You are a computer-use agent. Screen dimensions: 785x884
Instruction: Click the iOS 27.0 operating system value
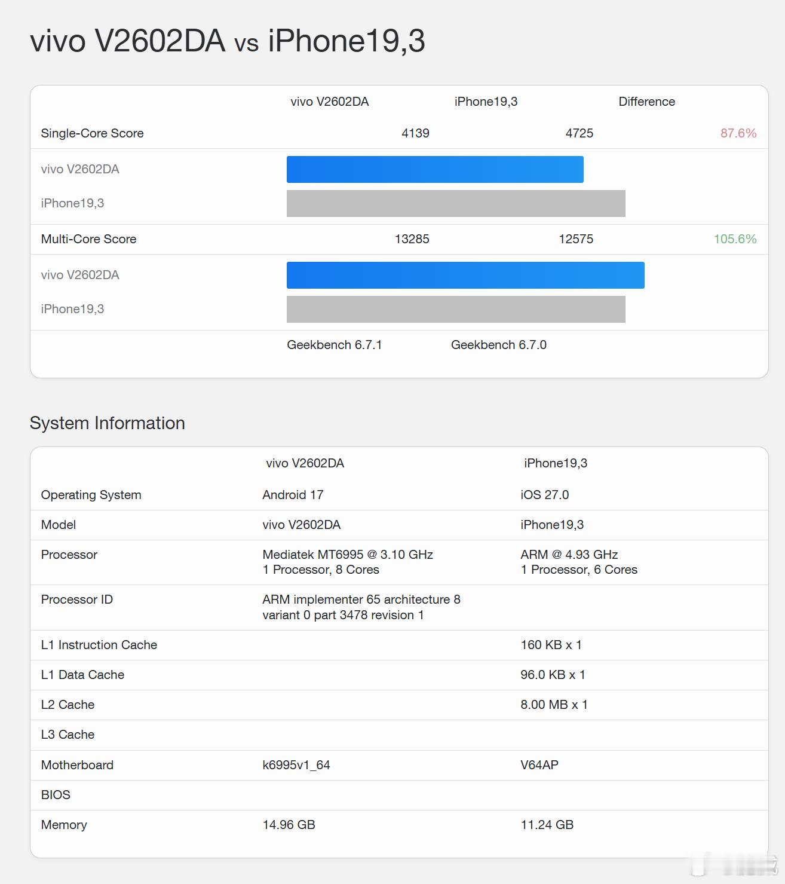tap(545, 495)
